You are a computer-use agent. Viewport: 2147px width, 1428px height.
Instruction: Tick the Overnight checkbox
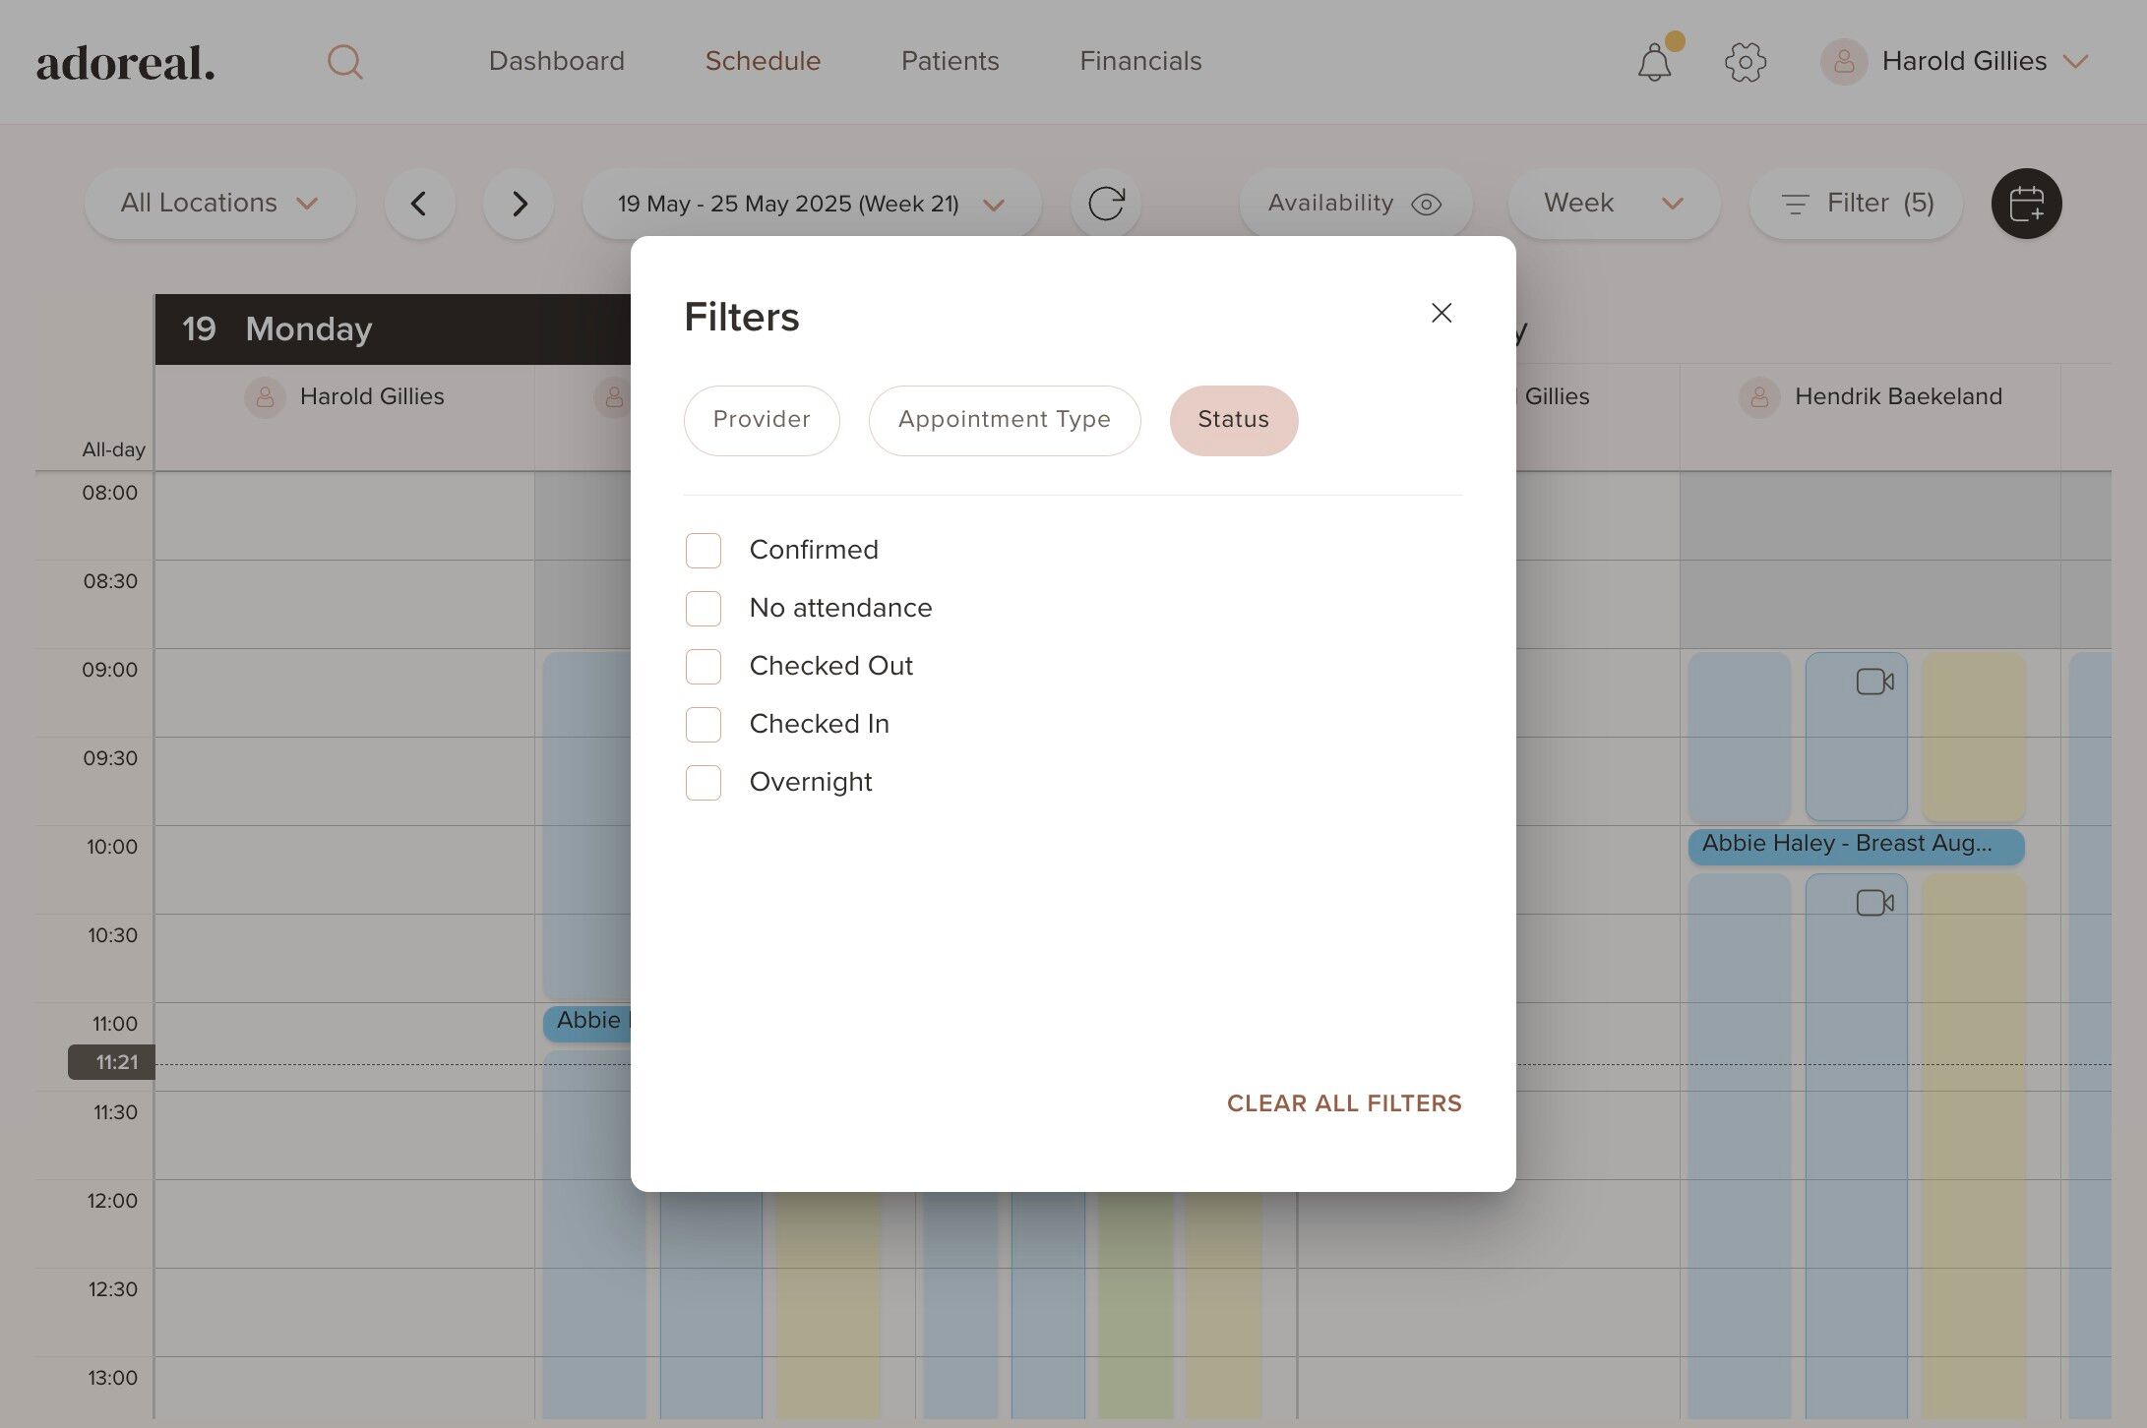704,783
